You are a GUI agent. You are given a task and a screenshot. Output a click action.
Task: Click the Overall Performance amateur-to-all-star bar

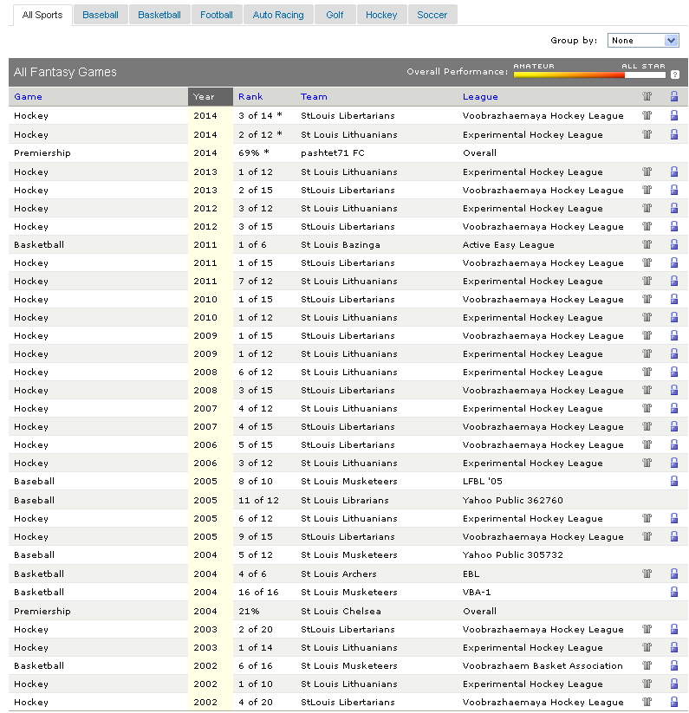tap(588, 75)
